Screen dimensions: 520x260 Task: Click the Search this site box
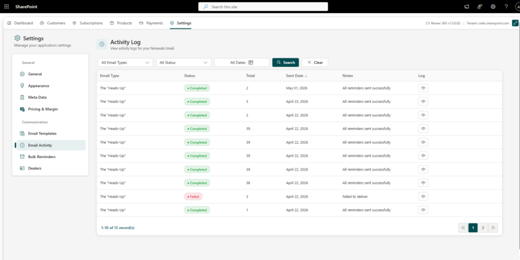point(263,7)
